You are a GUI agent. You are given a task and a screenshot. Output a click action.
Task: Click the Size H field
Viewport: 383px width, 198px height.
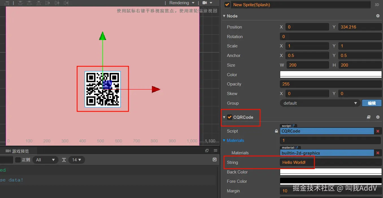click(360, 65)
